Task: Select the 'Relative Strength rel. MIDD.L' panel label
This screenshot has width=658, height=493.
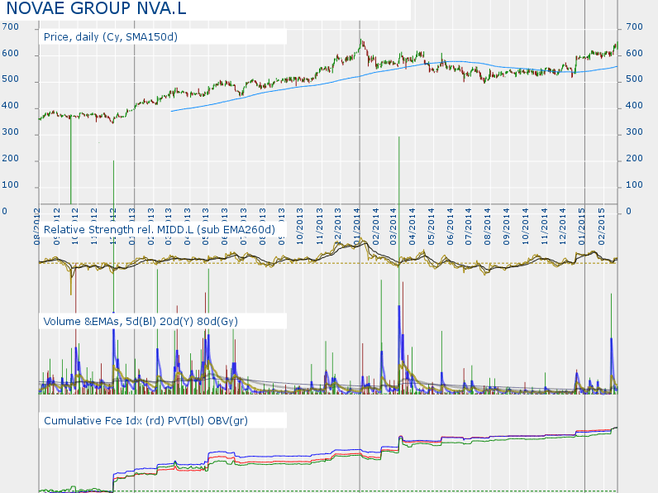Action: pyautogui.click(x=160, y=230)
